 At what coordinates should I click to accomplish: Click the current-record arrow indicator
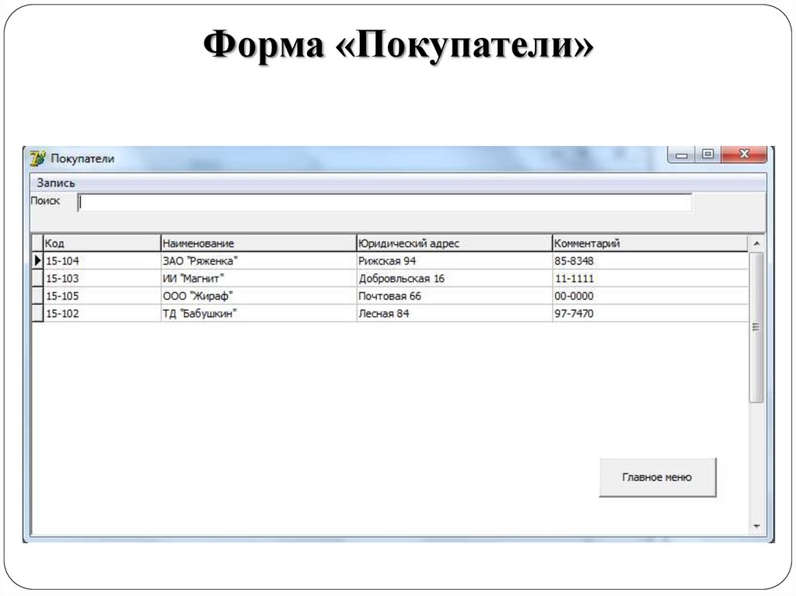37,260
